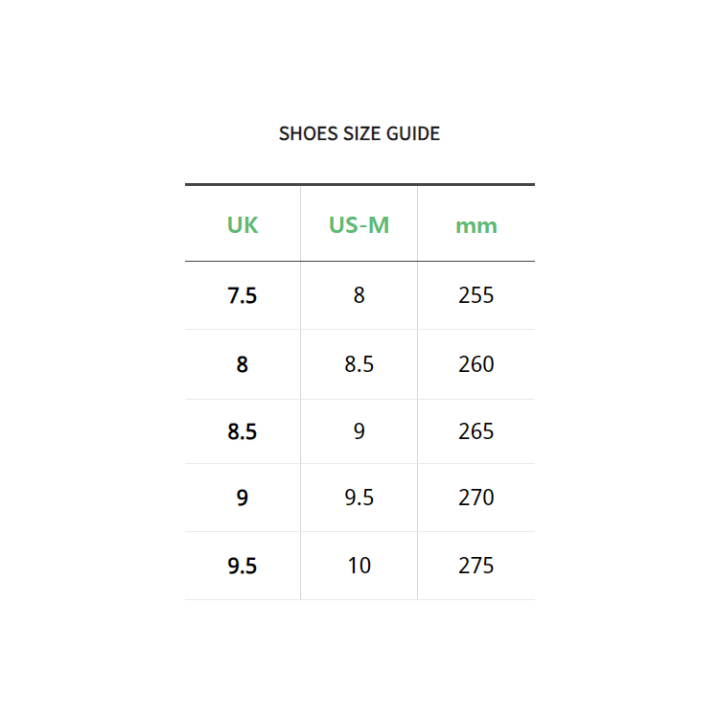This screenshot has width=719, height=719.
Task: Click the mm column header
Action: 476,226
